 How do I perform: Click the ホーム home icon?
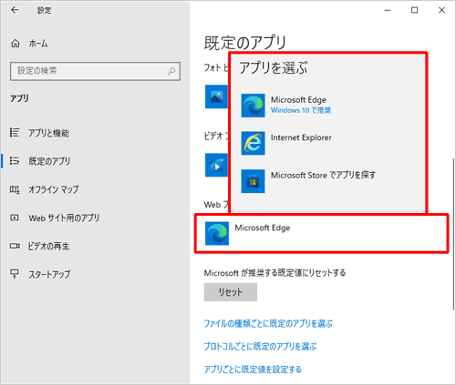pyautogui.click(x=16, y=44)
